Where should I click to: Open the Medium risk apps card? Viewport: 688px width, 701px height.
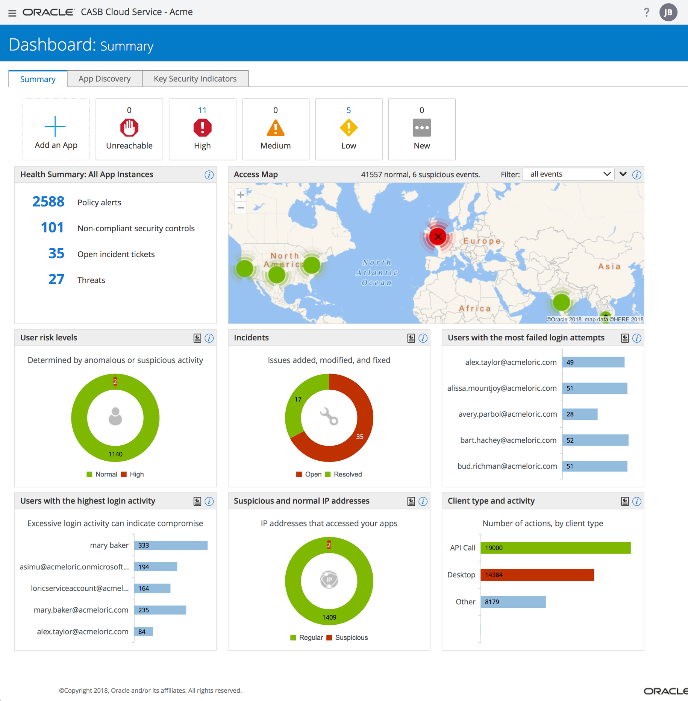(x=276, y=129)
